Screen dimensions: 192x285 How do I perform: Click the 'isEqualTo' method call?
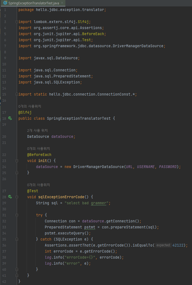coord(143,245)
